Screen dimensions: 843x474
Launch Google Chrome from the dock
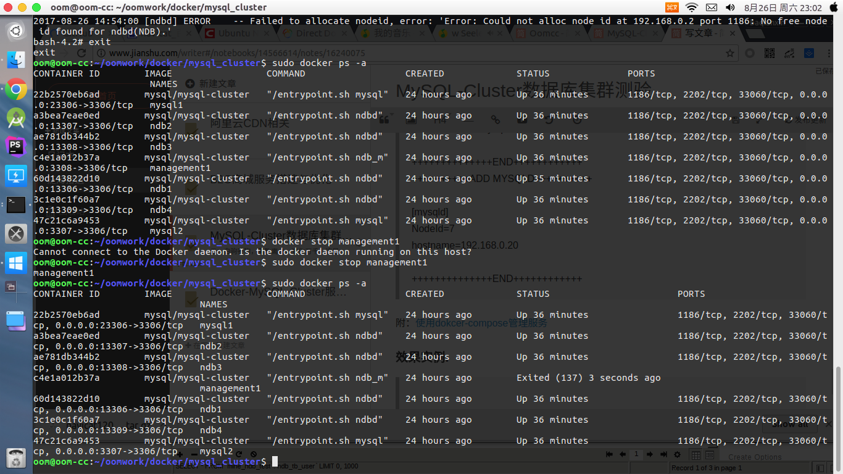16,89
